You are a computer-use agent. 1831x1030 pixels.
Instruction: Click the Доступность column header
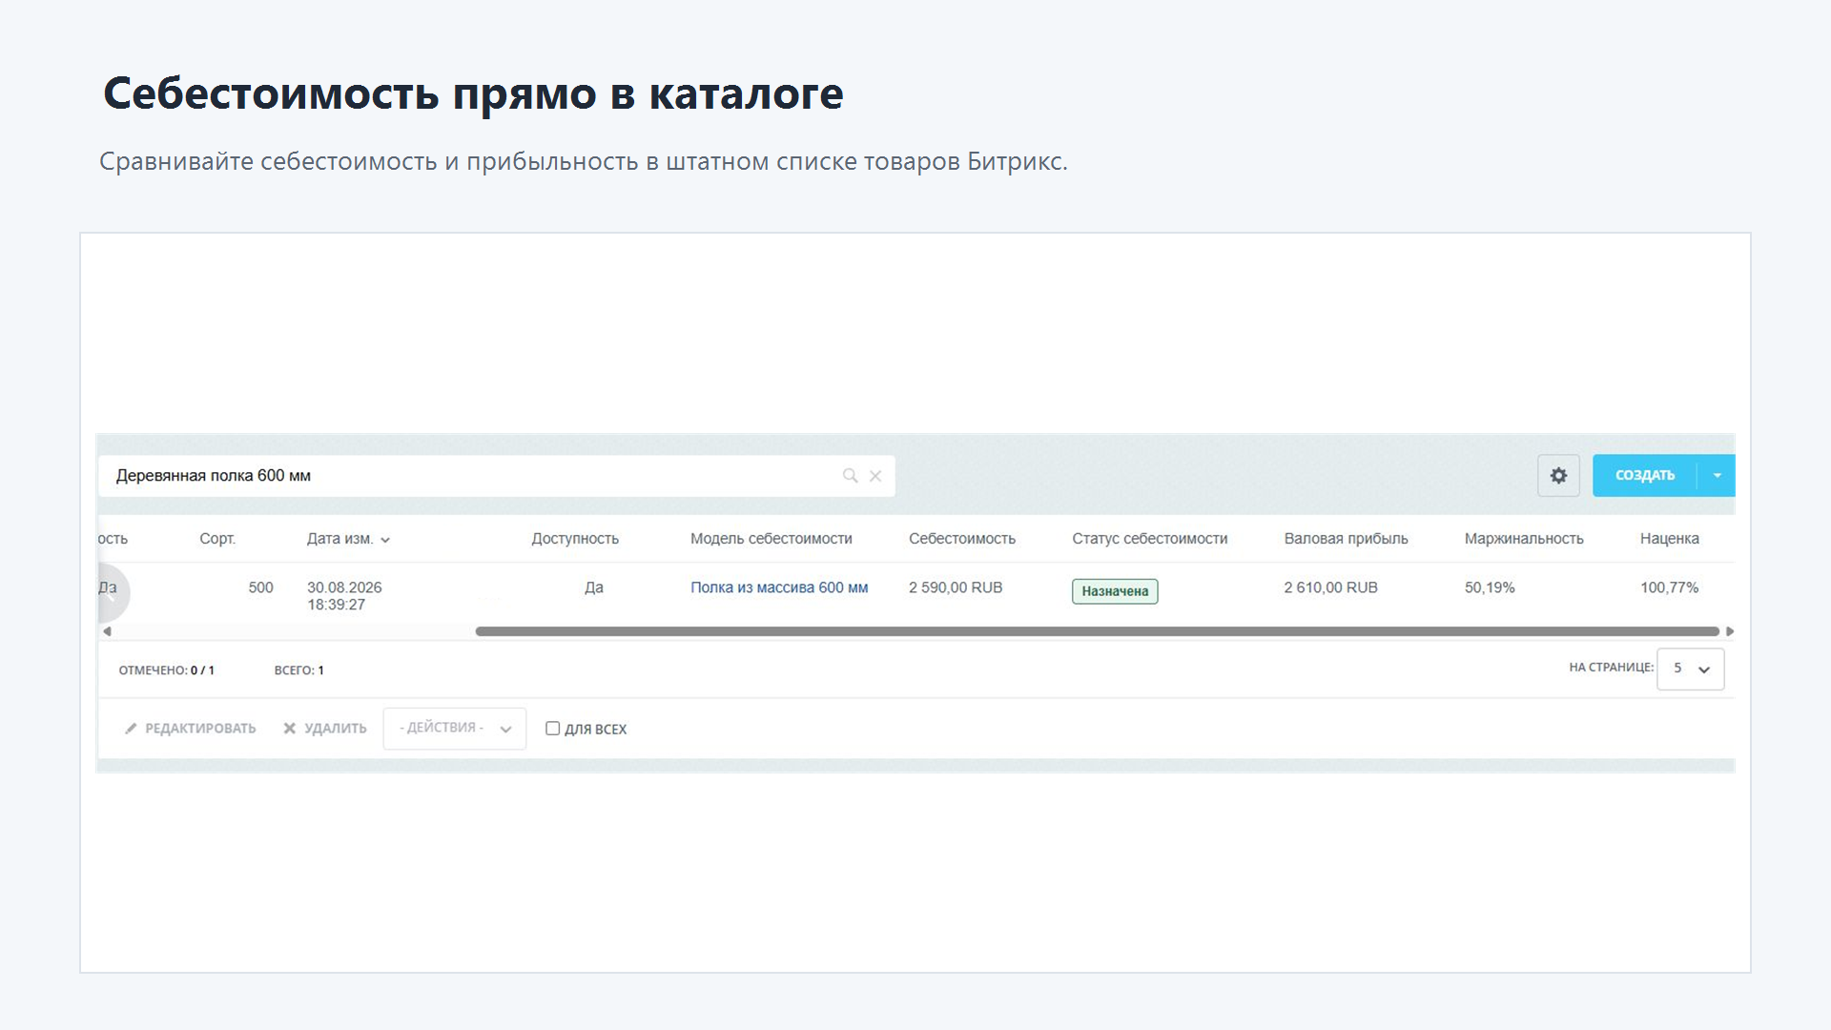pyautogui.click(x=575, y=539)
